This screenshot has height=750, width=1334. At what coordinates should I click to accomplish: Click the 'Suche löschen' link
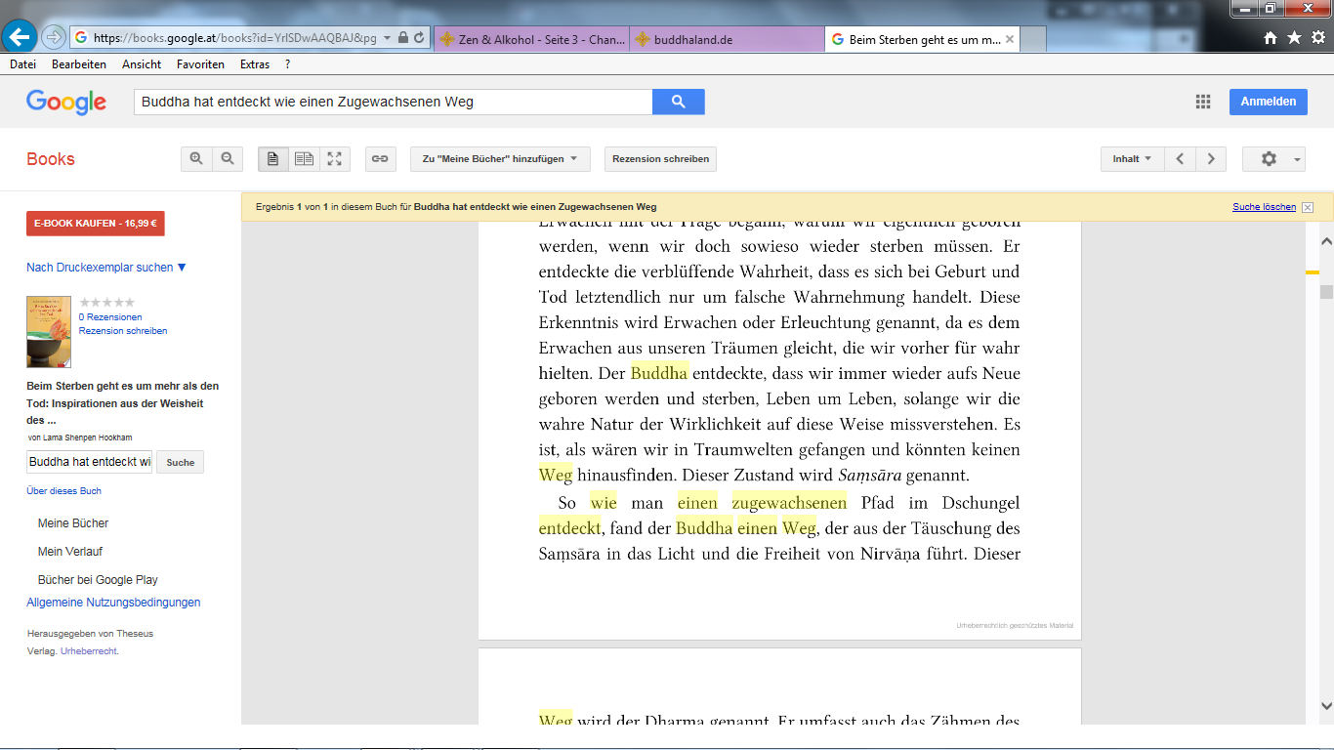point(1264,207)
